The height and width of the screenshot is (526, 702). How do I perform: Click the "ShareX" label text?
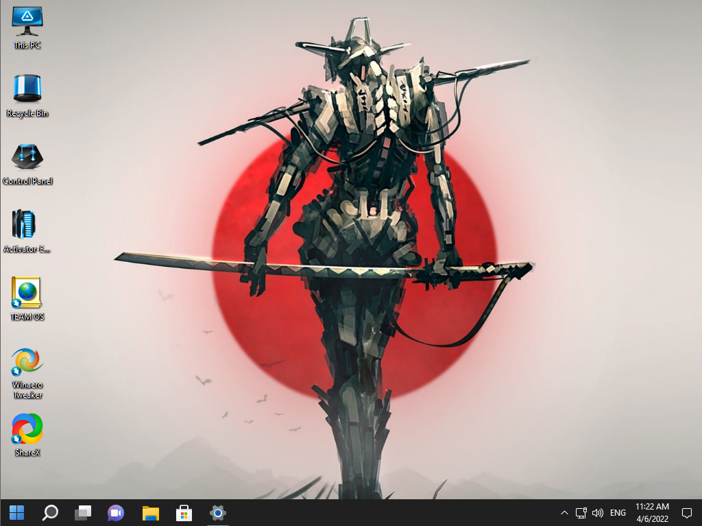click(27, 453)
